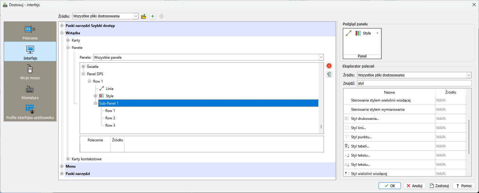
Task: Expand the bottom Paski narzędzi node
Action: point(62,174)
